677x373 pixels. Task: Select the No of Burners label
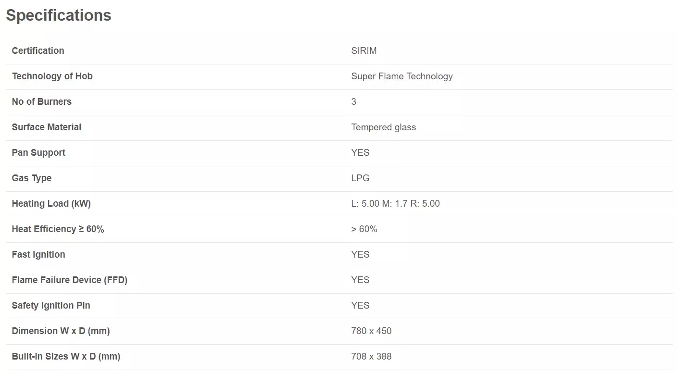point(42,102)
